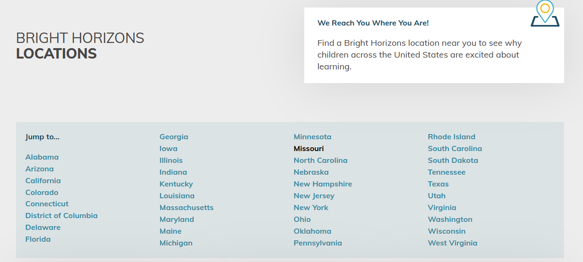Viewport: 583px width, 262px height.
Task: Jump to Massachusetts locations
Action: click(187, 208)
